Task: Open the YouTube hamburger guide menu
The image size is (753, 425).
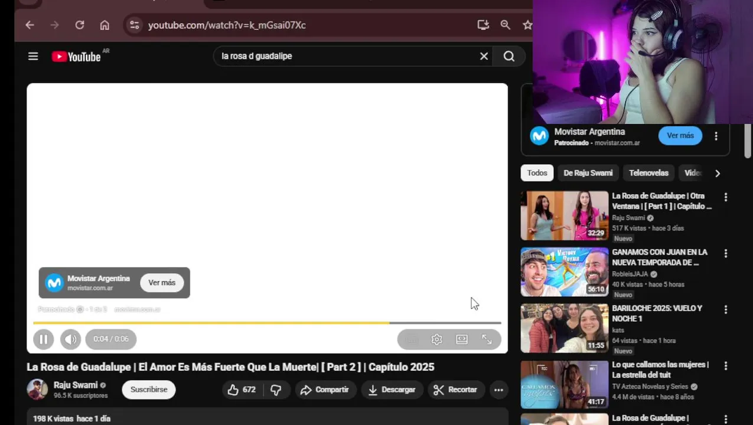Action: [x=33, y=56]
